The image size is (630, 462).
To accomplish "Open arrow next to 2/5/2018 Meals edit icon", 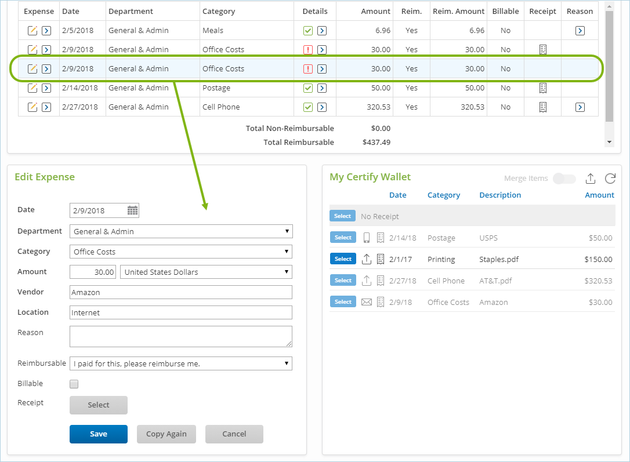I will tap(46, 31).
